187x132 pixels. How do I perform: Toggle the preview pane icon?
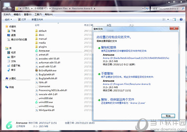click(x=174, y=19)
